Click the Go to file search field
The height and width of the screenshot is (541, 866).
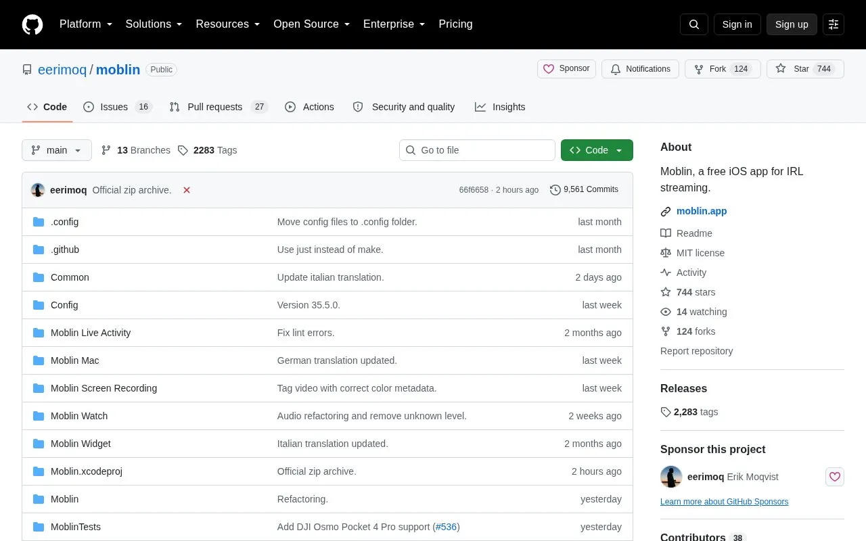point(477,150)
